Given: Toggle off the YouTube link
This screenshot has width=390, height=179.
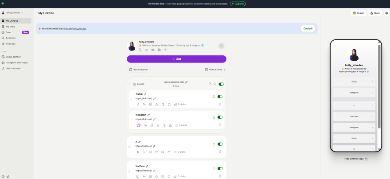Looking at the screenshot, I should (220, 168).
